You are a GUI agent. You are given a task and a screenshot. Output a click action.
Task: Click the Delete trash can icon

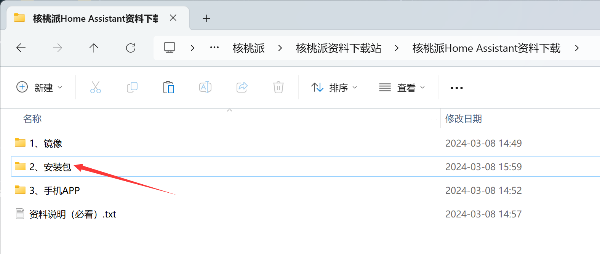click(278, 87)
